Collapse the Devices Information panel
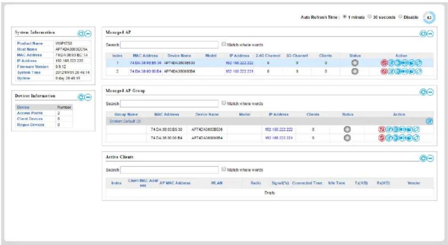 tap(88, 97)
